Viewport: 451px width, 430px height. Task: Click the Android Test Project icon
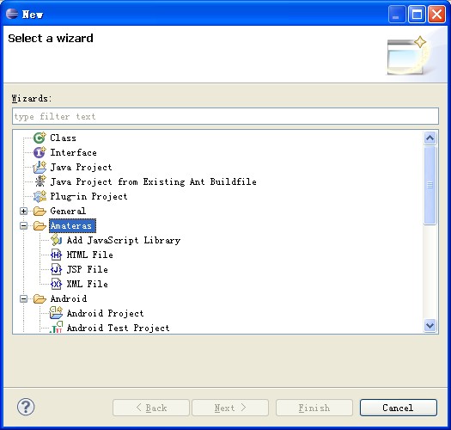tap(56, 328)
